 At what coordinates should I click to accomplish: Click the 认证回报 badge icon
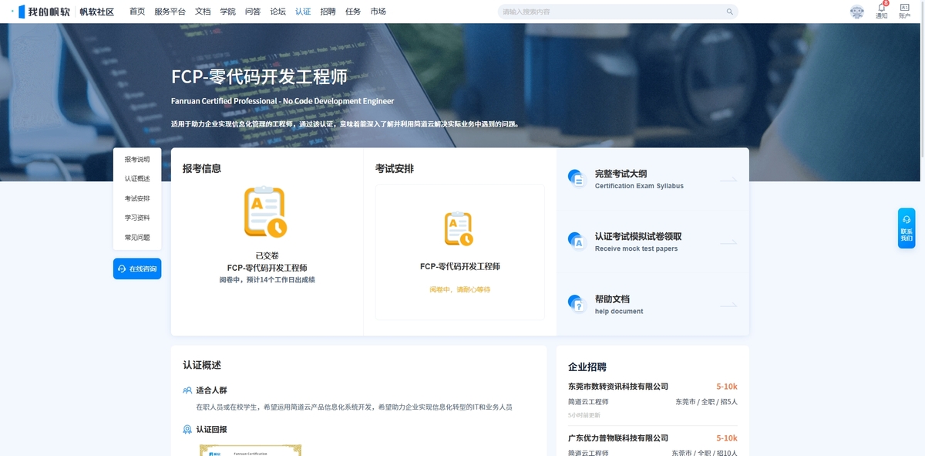coord(187,429)
